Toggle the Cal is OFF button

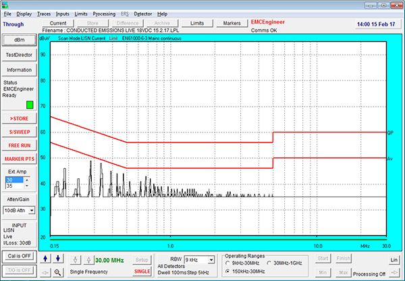pyautogui.click(x=20, y=257)
